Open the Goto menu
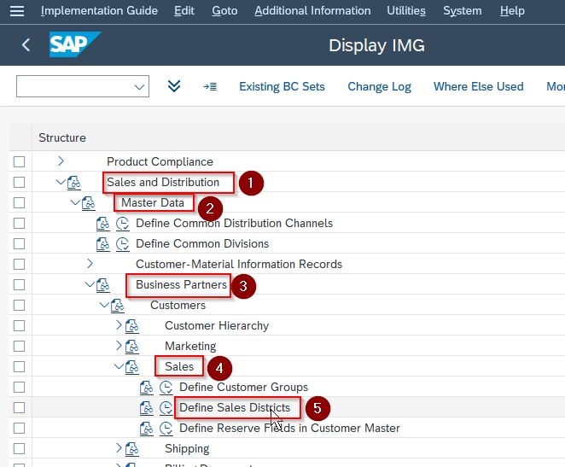565x467 pixels. tap(224, 11)
